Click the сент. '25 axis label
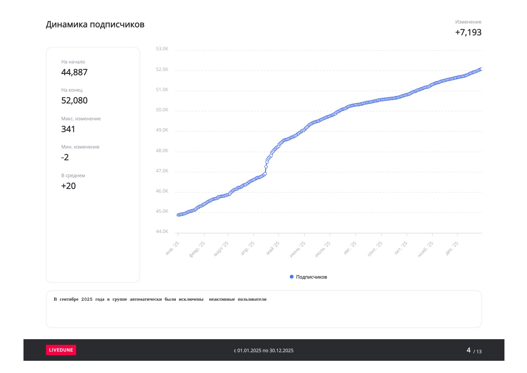Image resolution: width=527 pixels, height=373 pixels. pyautogui.click(x=375, y=249)
